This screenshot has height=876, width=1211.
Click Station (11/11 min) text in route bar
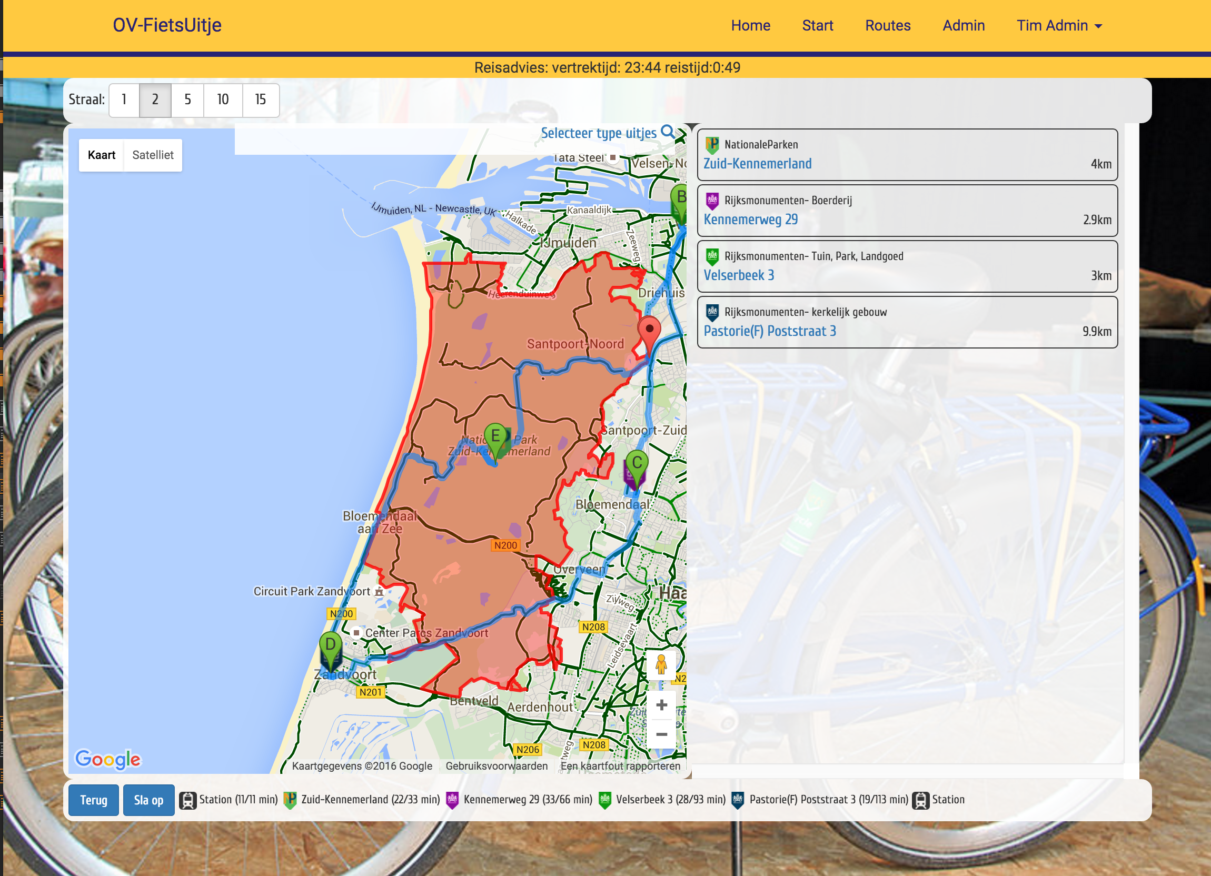(238, 800)
